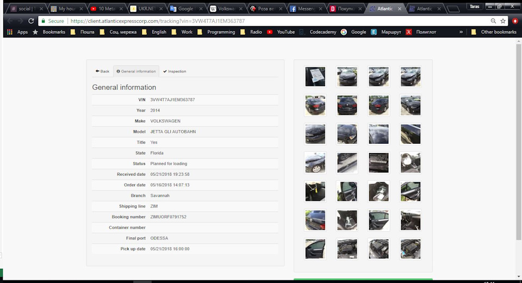Image resolution: width=522 pixels, height=283 pixels.
Task: Open the rear view thumbnail in second row
Action: [x=347, y=106]
